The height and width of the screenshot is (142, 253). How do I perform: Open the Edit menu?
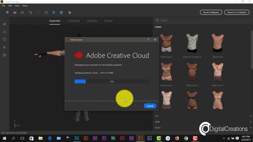point(10,6)
